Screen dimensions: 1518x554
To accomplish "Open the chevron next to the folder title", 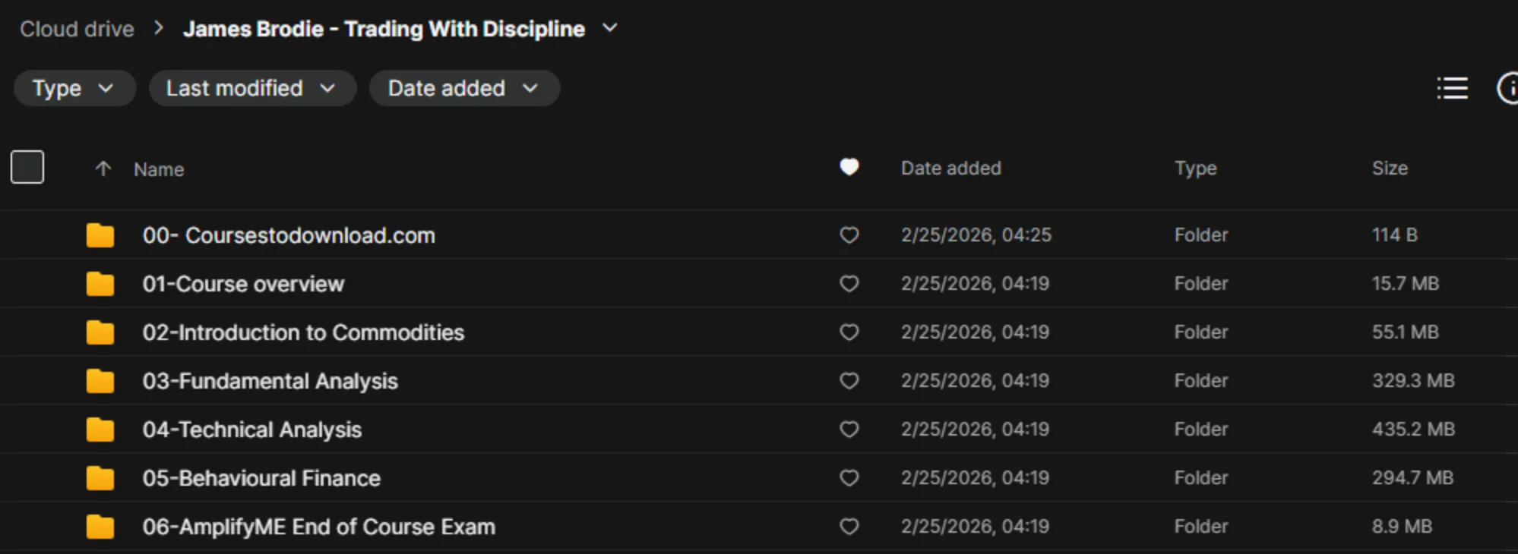I will [x=610, y=28].
